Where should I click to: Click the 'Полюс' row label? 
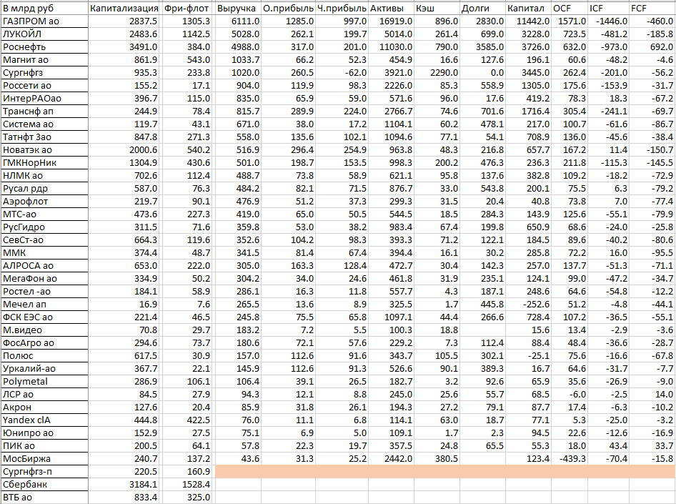(x=44, y=356)
